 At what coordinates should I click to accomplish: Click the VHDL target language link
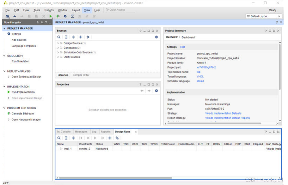(200, 76)
